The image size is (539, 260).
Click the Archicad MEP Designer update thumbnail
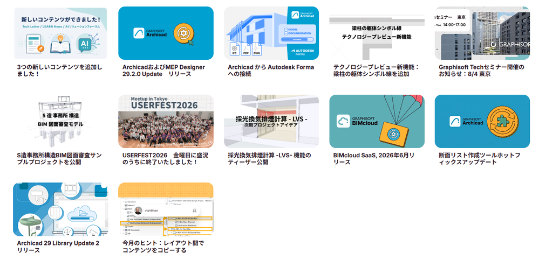166,33
